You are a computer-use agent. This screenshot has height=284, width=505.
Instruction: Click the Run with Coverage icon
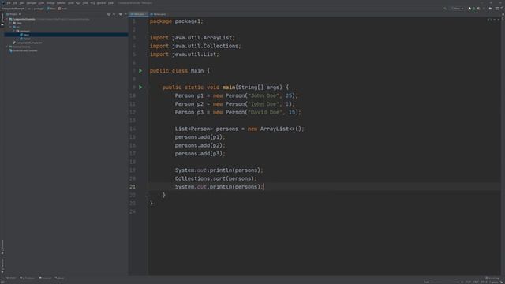click(x=479, y=9)
